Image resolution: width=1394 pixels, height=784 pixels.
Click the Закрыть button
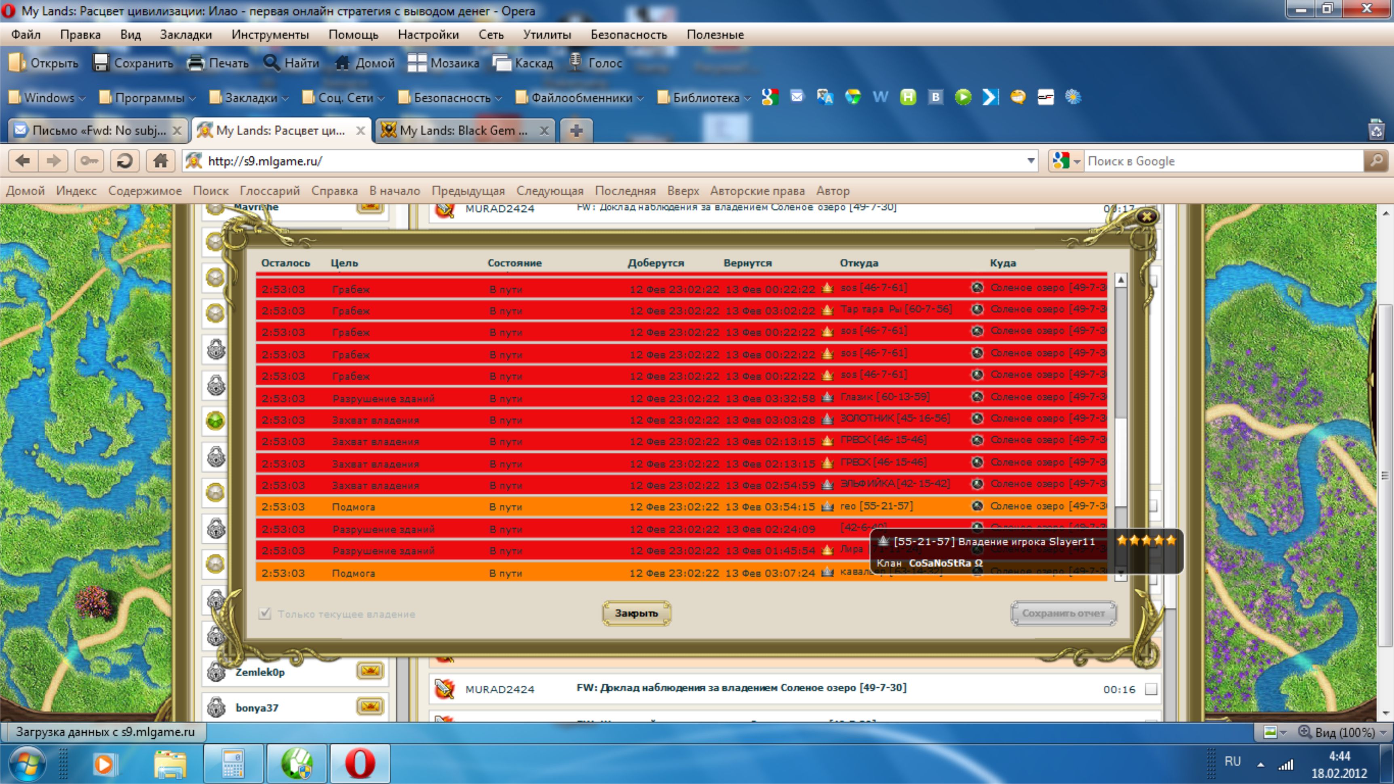(637, 613)
